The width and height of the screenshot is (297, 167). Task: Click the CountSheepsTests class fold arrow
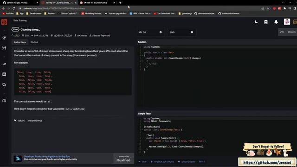(142, 130)
